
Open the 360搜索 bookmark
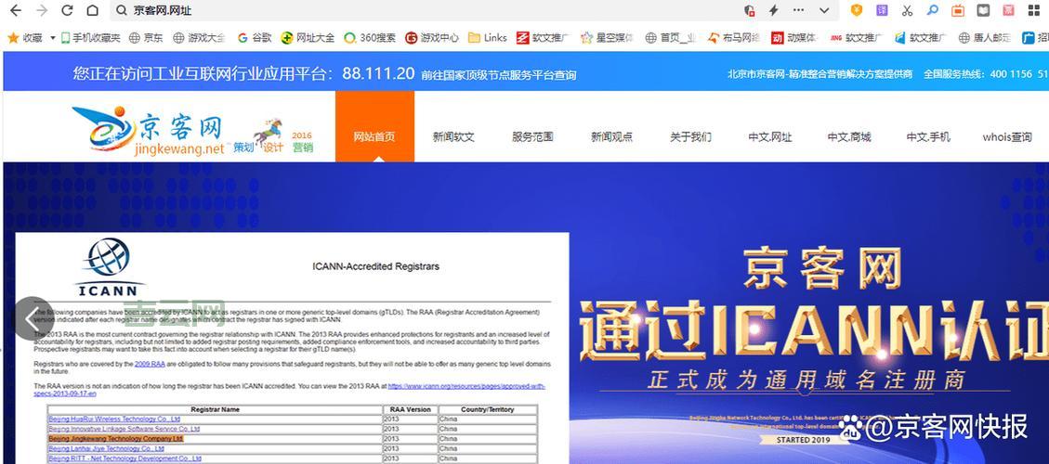point(370,38)
